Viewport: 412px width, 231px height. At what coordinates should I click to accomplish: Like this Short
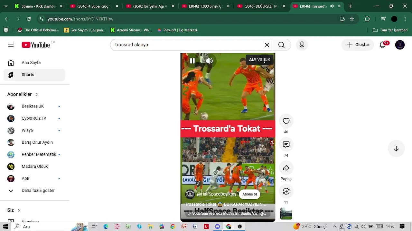(286, 121)
